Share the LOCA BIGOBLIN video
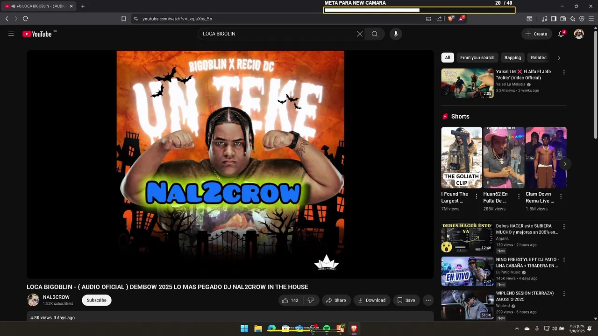The height and width of the screenshot is (336, 598). 336,300
